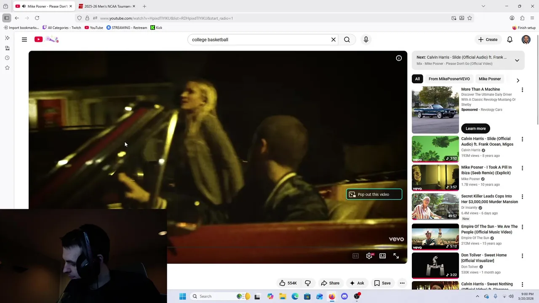Install site as app icon

coord(462,18)
